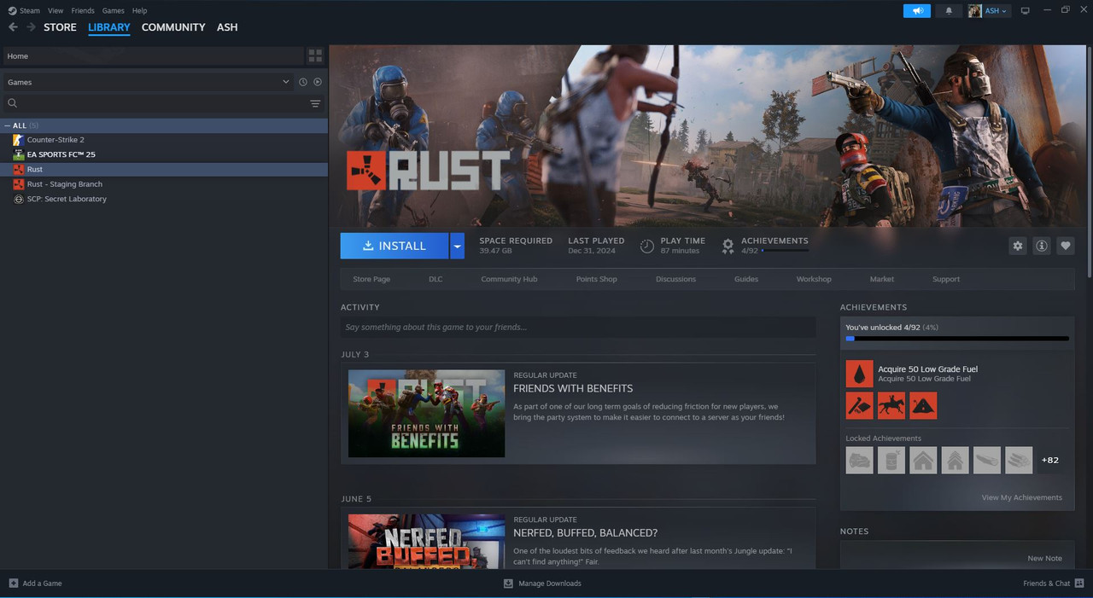Go to the STORE tab
The height and width of the screenshot is (598, 1093).
click(60, 27)
